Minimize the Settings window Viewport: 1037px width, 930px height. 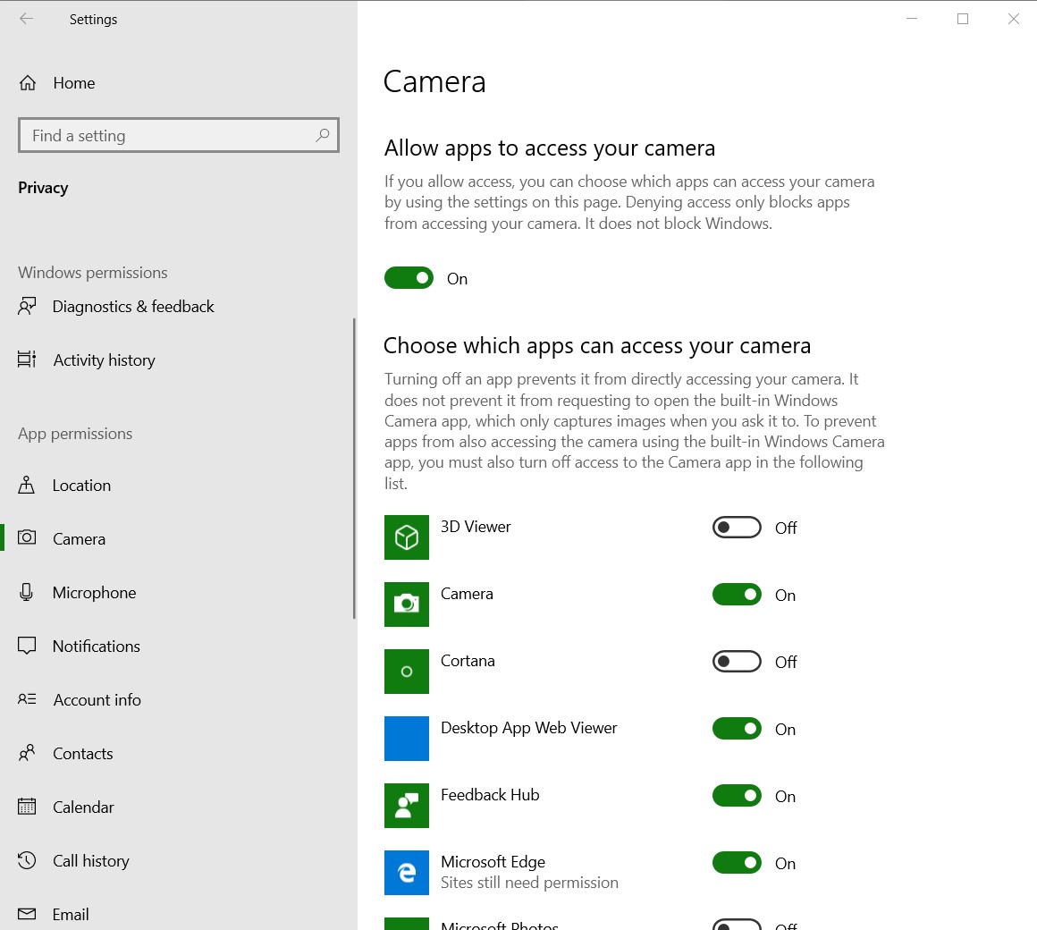[912, 19]
